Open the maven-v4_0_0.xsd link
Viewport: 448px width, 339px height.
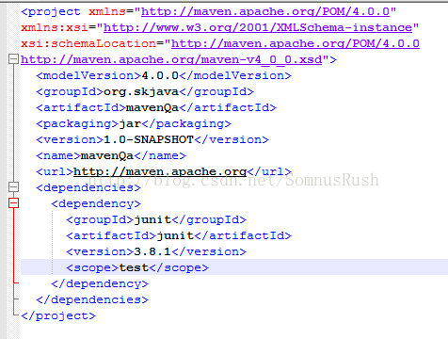(x=171, y=59)
